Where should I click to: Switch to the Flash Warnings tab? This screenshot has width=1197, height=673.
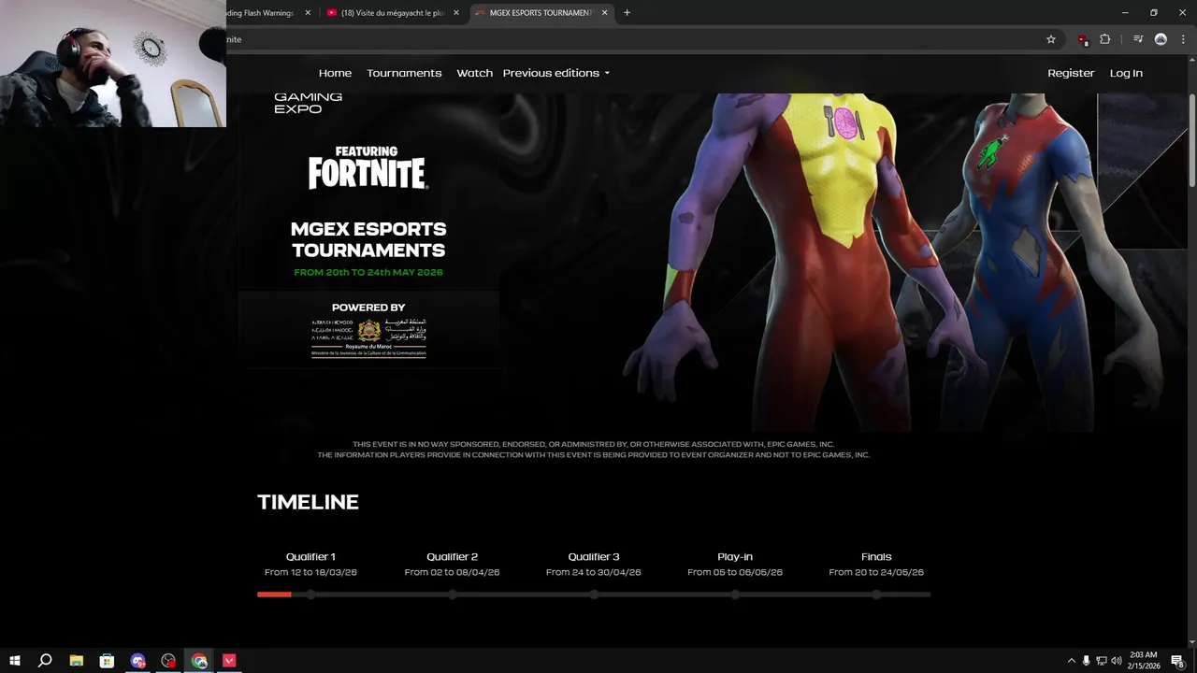click(269, 13)
